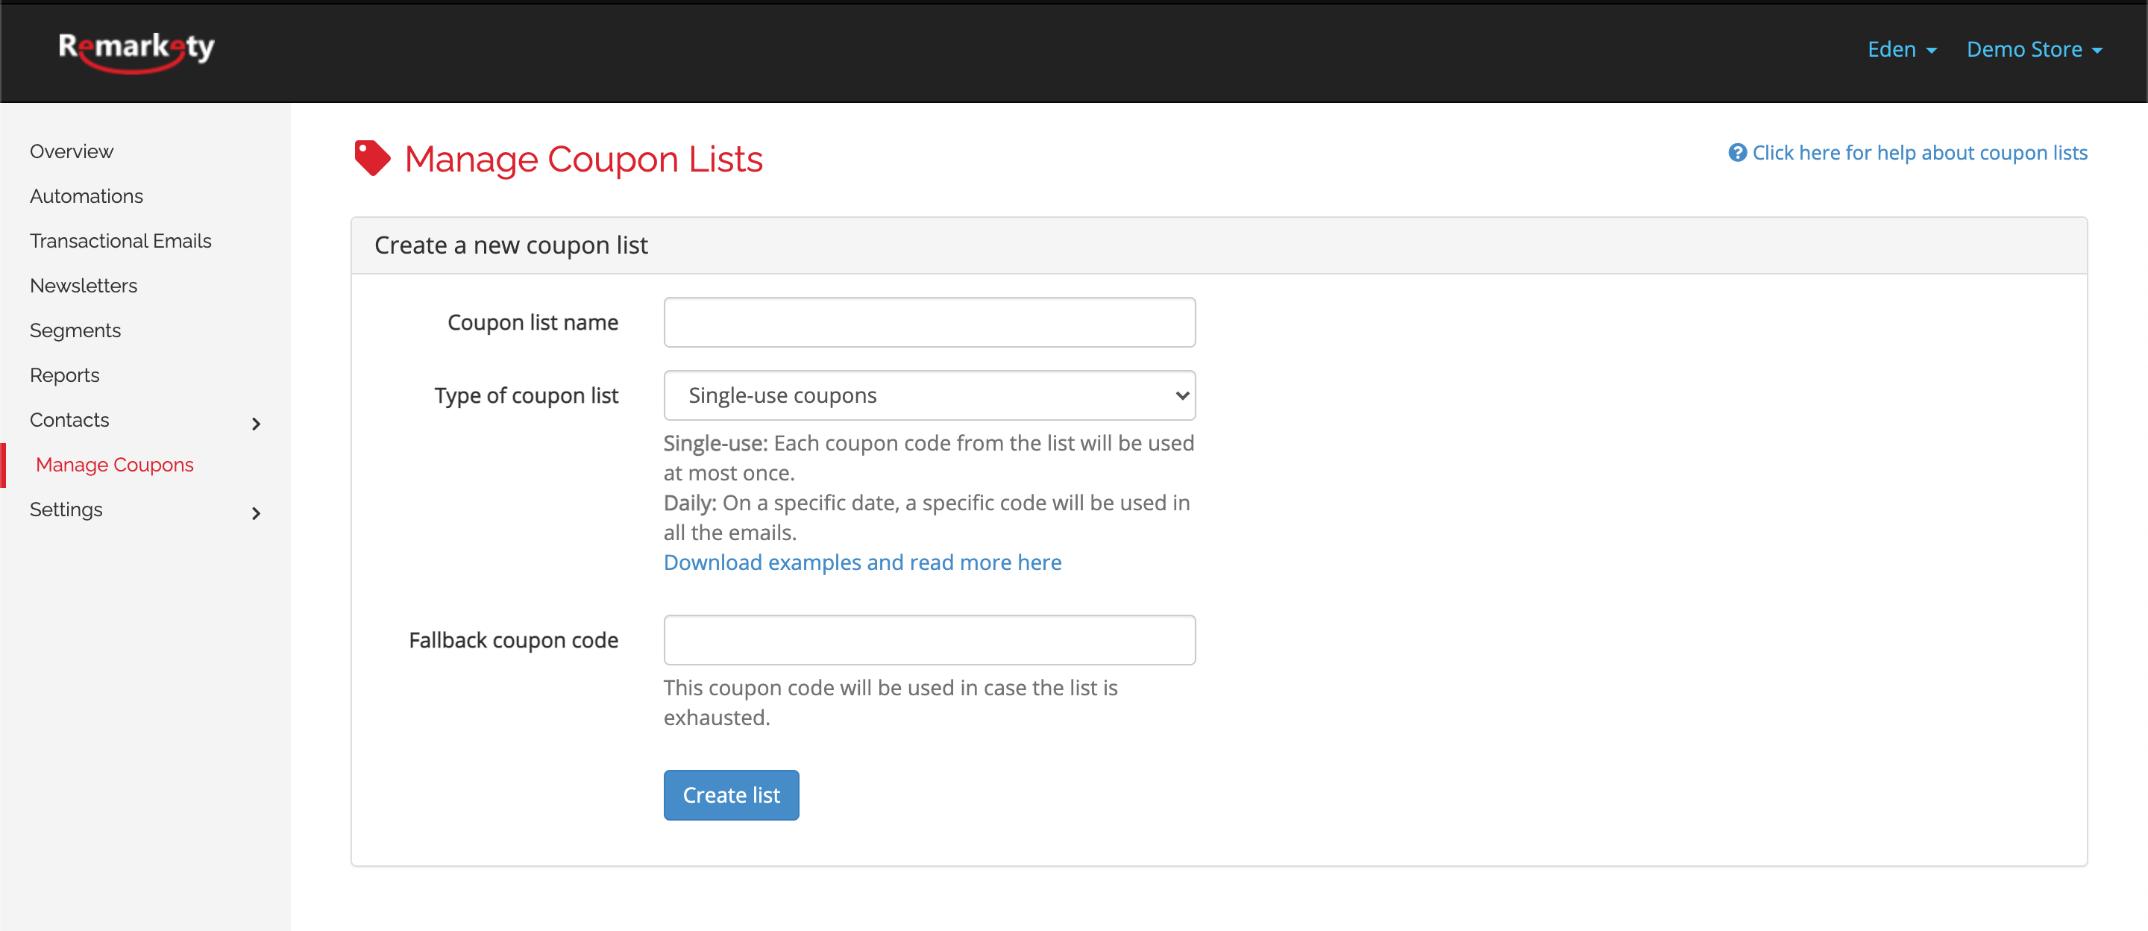This screenshot has width=2148, height=931.
Task: Go to Overview in the sidebar
Action: pyautogui.click(x=72, y=152)
